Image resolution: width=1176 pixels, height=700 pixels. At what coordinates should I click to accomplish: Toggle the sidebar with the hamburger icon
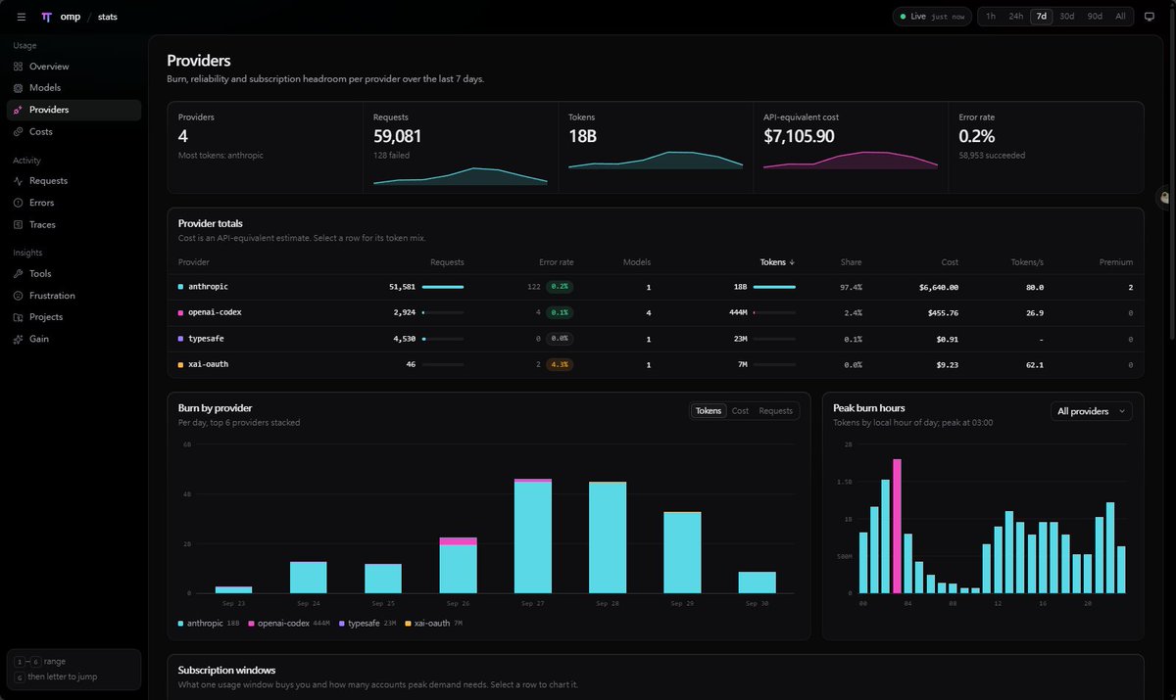(22, 17)
